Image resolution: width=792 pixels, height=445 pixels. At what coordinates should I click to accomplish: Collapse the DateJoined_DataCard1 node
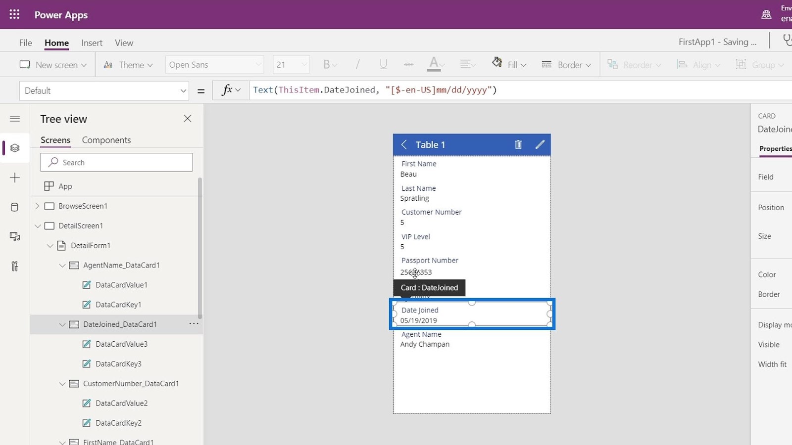point(62,324)
